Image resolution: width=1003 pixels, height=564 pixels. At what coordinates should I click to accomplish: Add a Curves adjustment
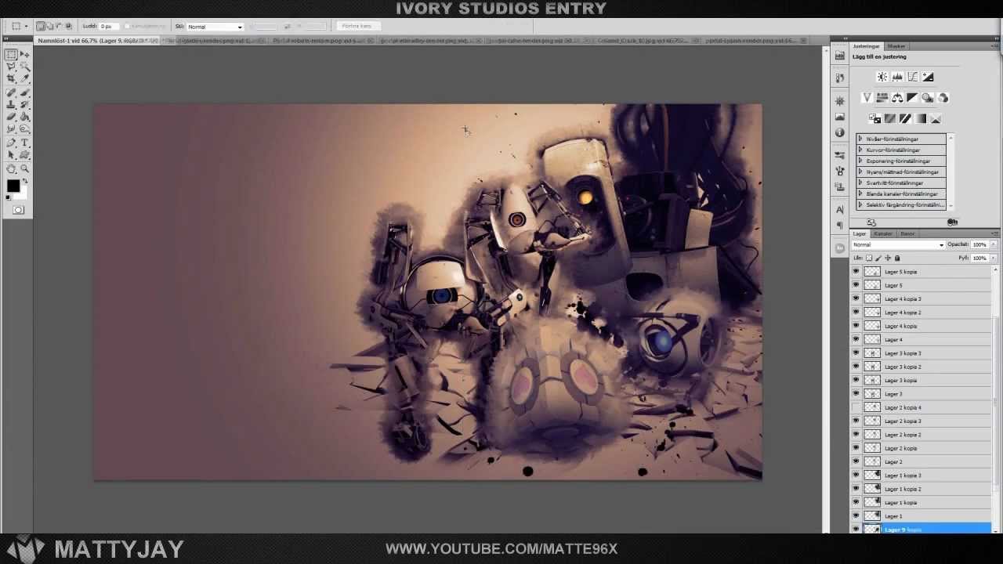point(913,77)
